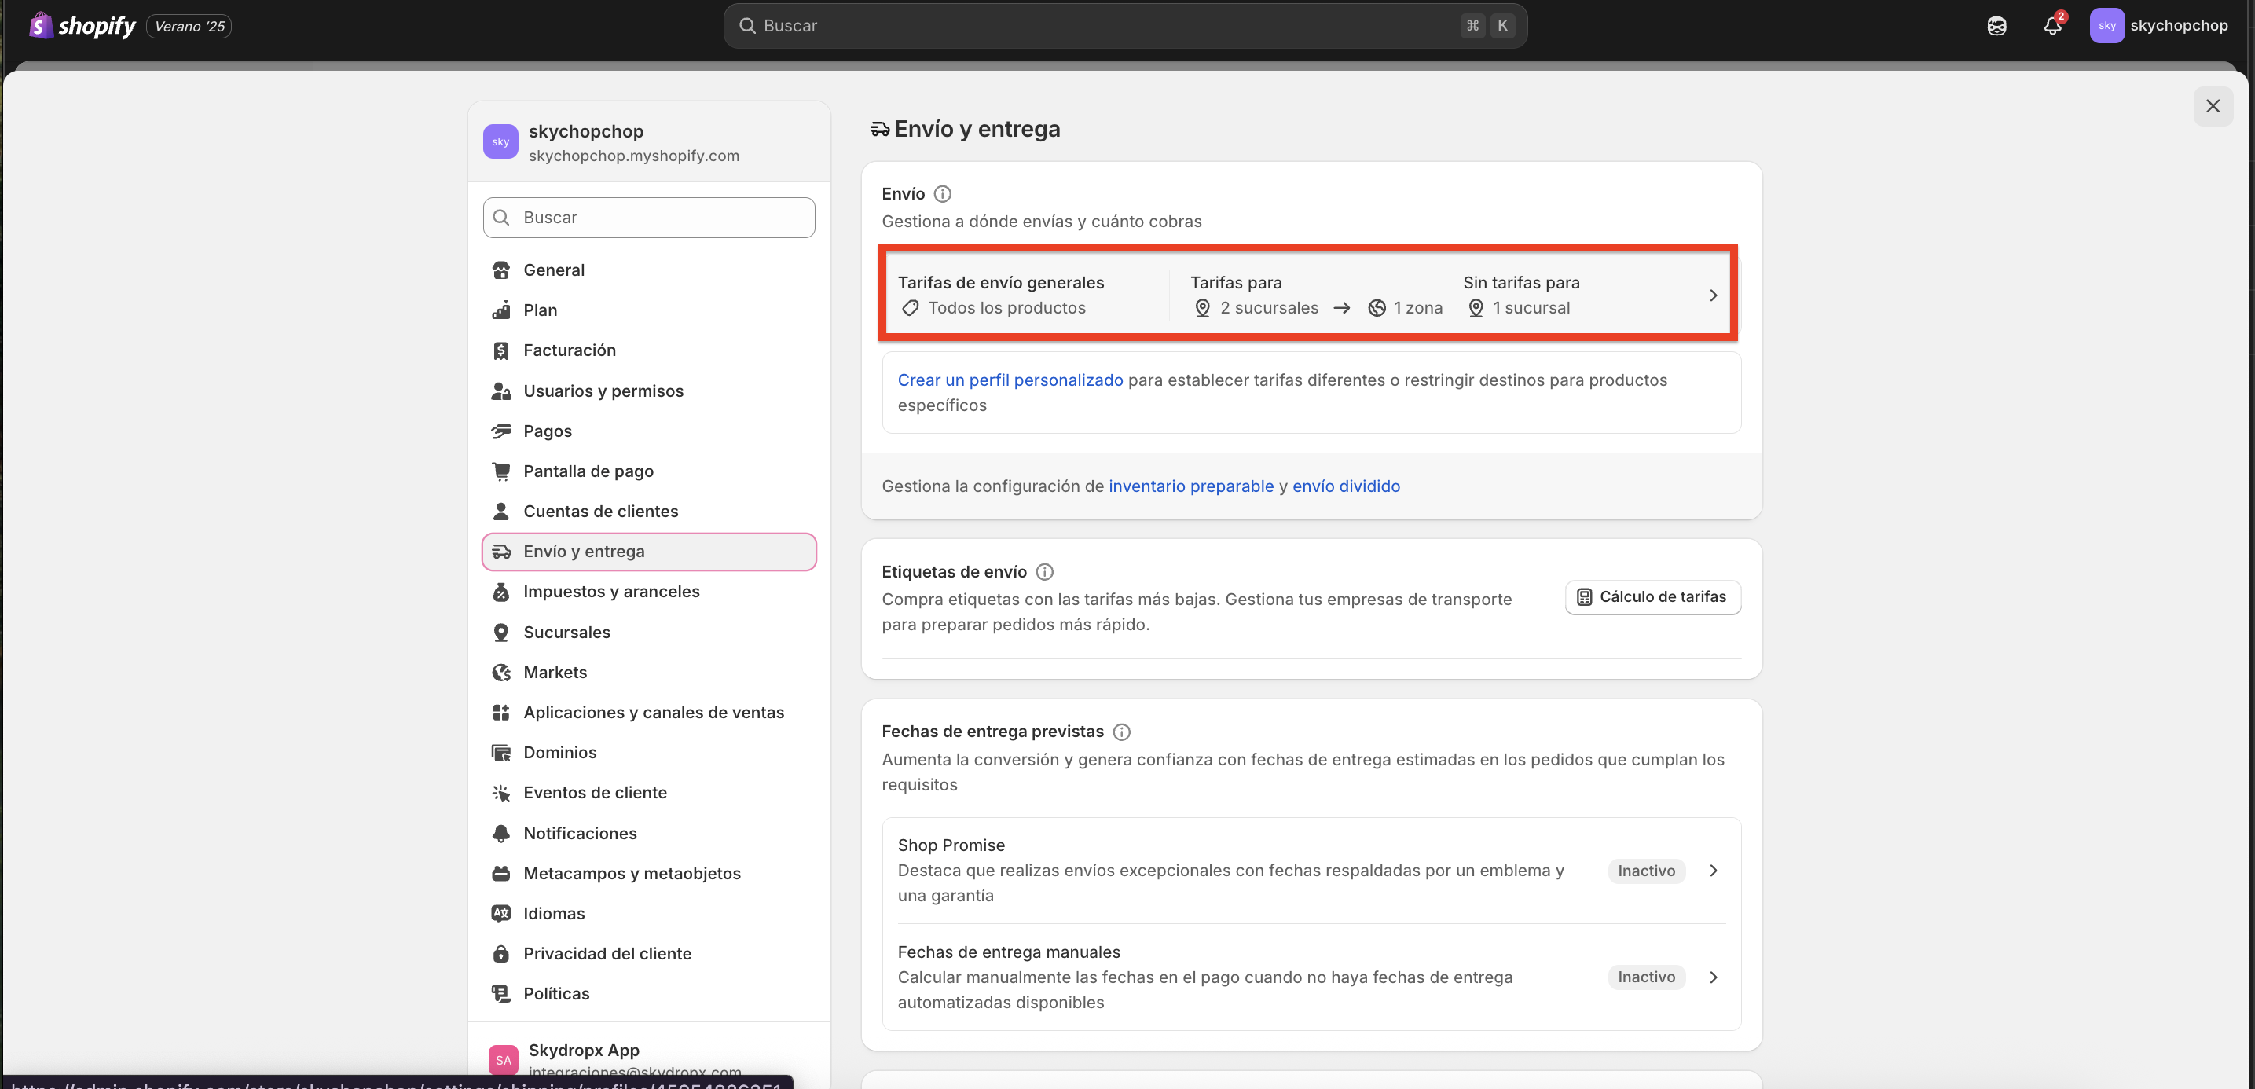
Task: Open the skychopchop account menu in top bar
Action: click(x=2158, y=25)
